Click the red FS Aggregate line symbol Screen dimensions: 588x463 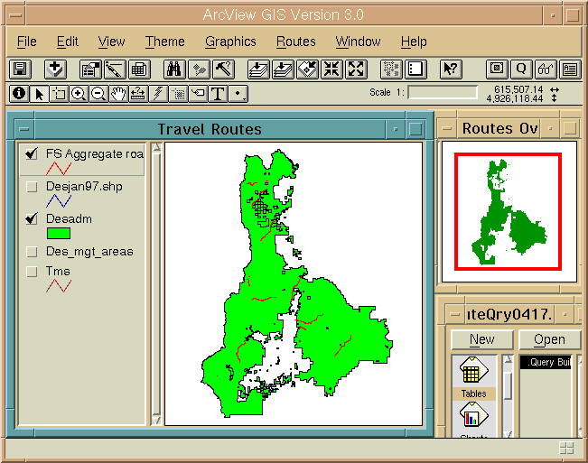[59, 169]
